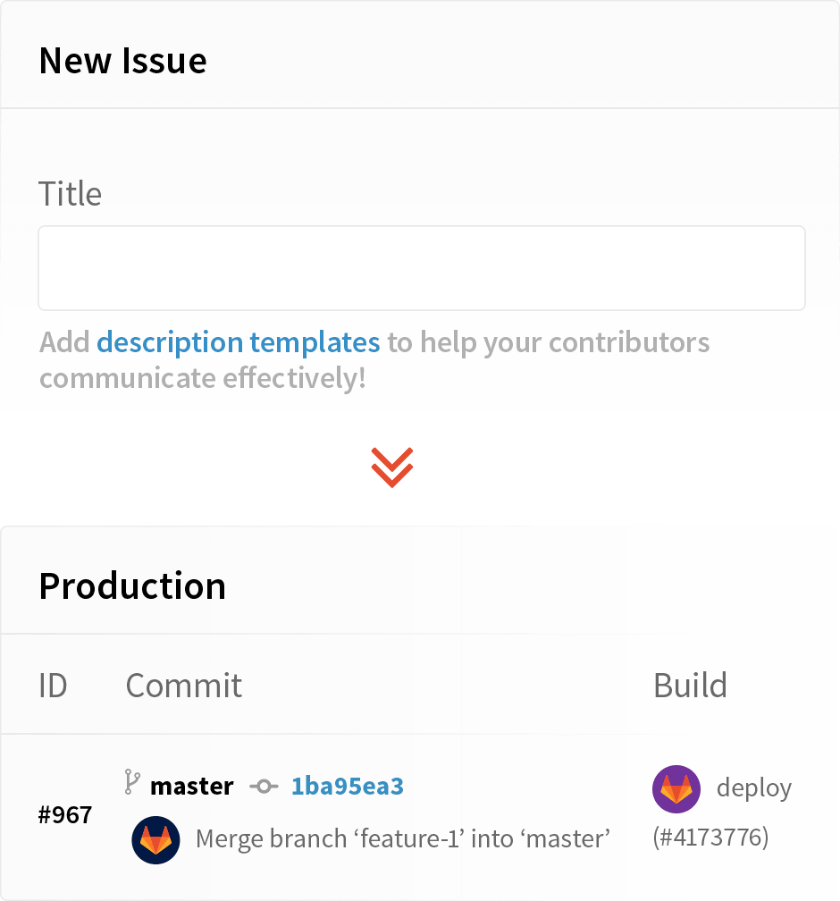Click the Title input field
Screen dimensions: 840x901
click(x=421, y=268)
